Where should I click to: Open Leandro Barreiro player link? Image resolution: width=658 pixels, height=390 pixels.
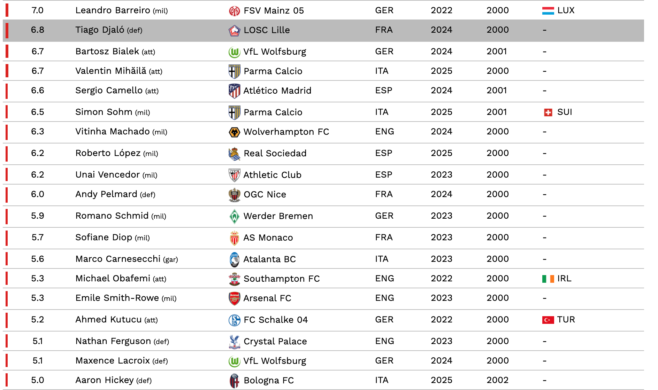[x=113, y=10]
